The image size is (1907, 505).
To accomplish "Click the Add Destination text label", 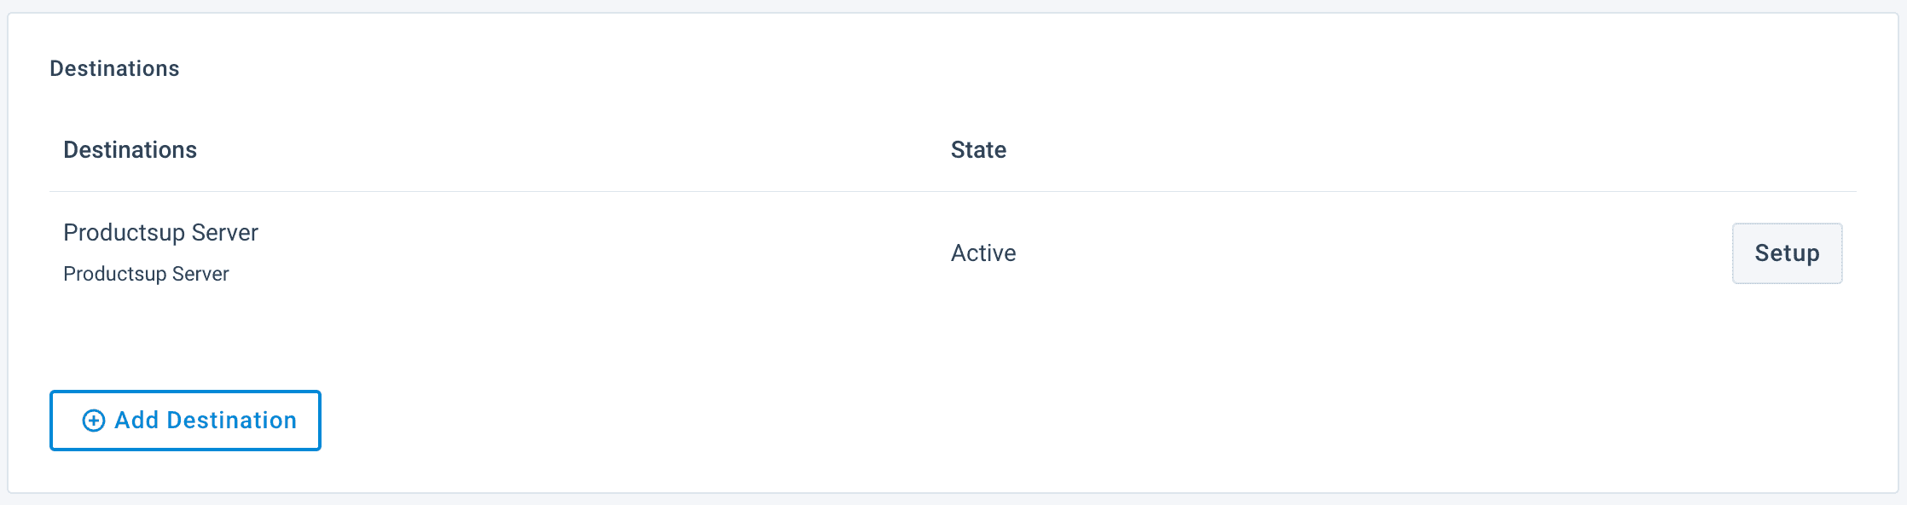I will pos(206,421).
